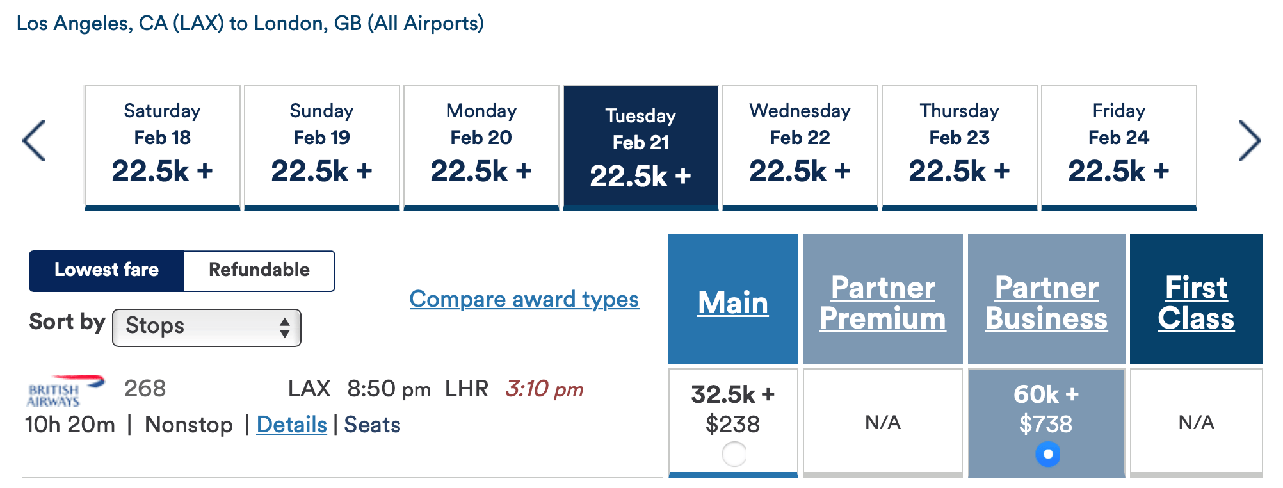Go to previous week using left arrow
Image resolution: width=1283 pixels, height=488 pixels.
pos(34,141)
